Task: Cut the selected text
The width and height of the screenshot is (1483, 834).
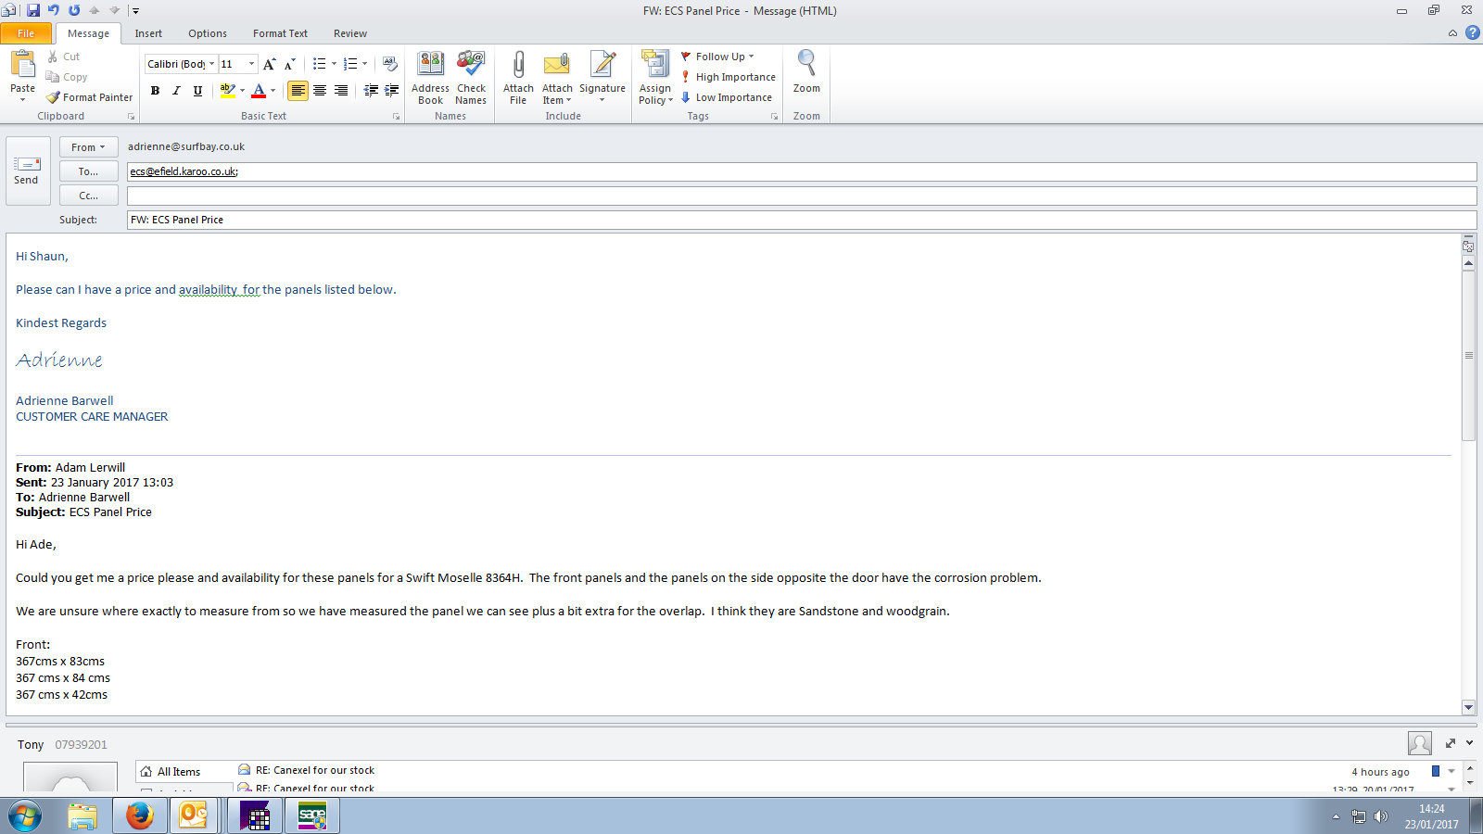Action: (64, 57)
